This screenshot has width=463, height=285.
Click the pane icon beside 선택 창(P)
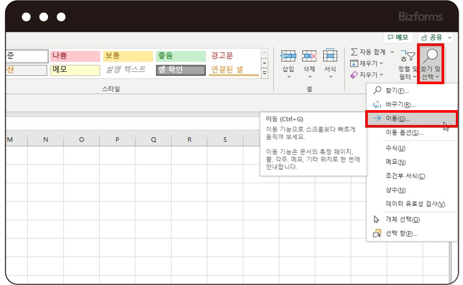pyautogui.click(x=377, y=233)
